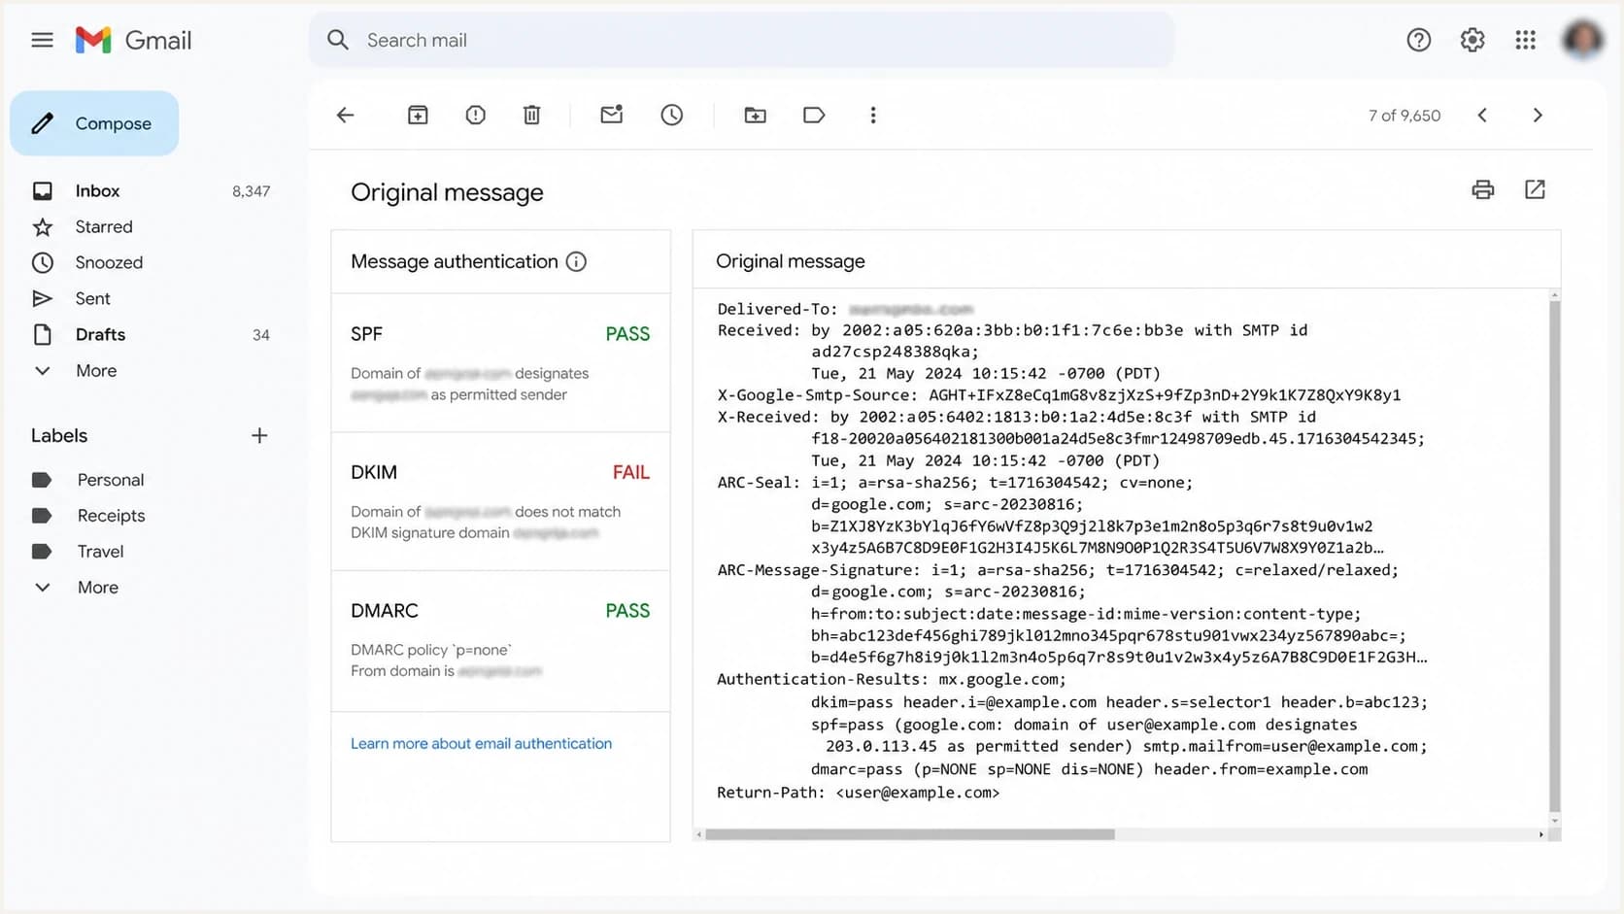Snooze the message with clock icon
Image resolution: width=1624 pixels, height=914 pixels.
tap(671, 116)
